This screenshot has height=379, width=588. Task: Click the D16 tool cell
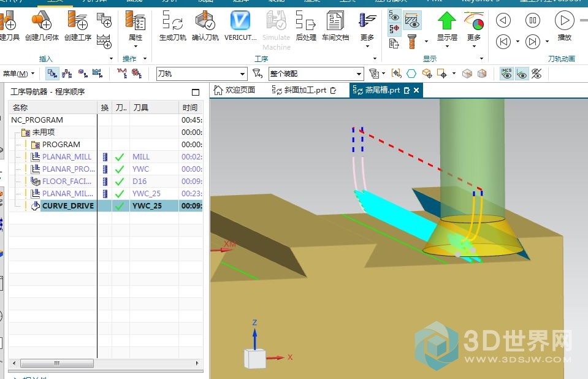coord(154,182)
